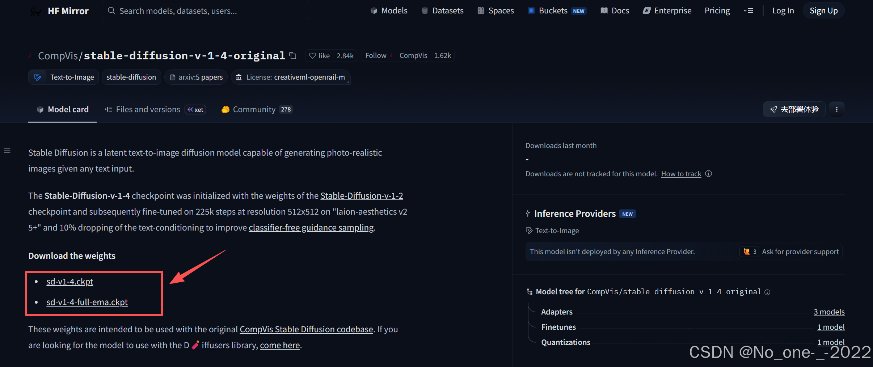
Task: Open CompVis Stable Diffusion codebase link
Action: (306, 329)
